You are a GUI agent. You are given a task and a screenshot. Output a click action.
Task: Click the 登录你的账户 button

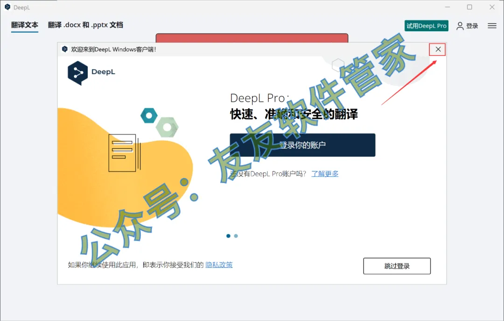pyautogui.click(x=302, y=145)
